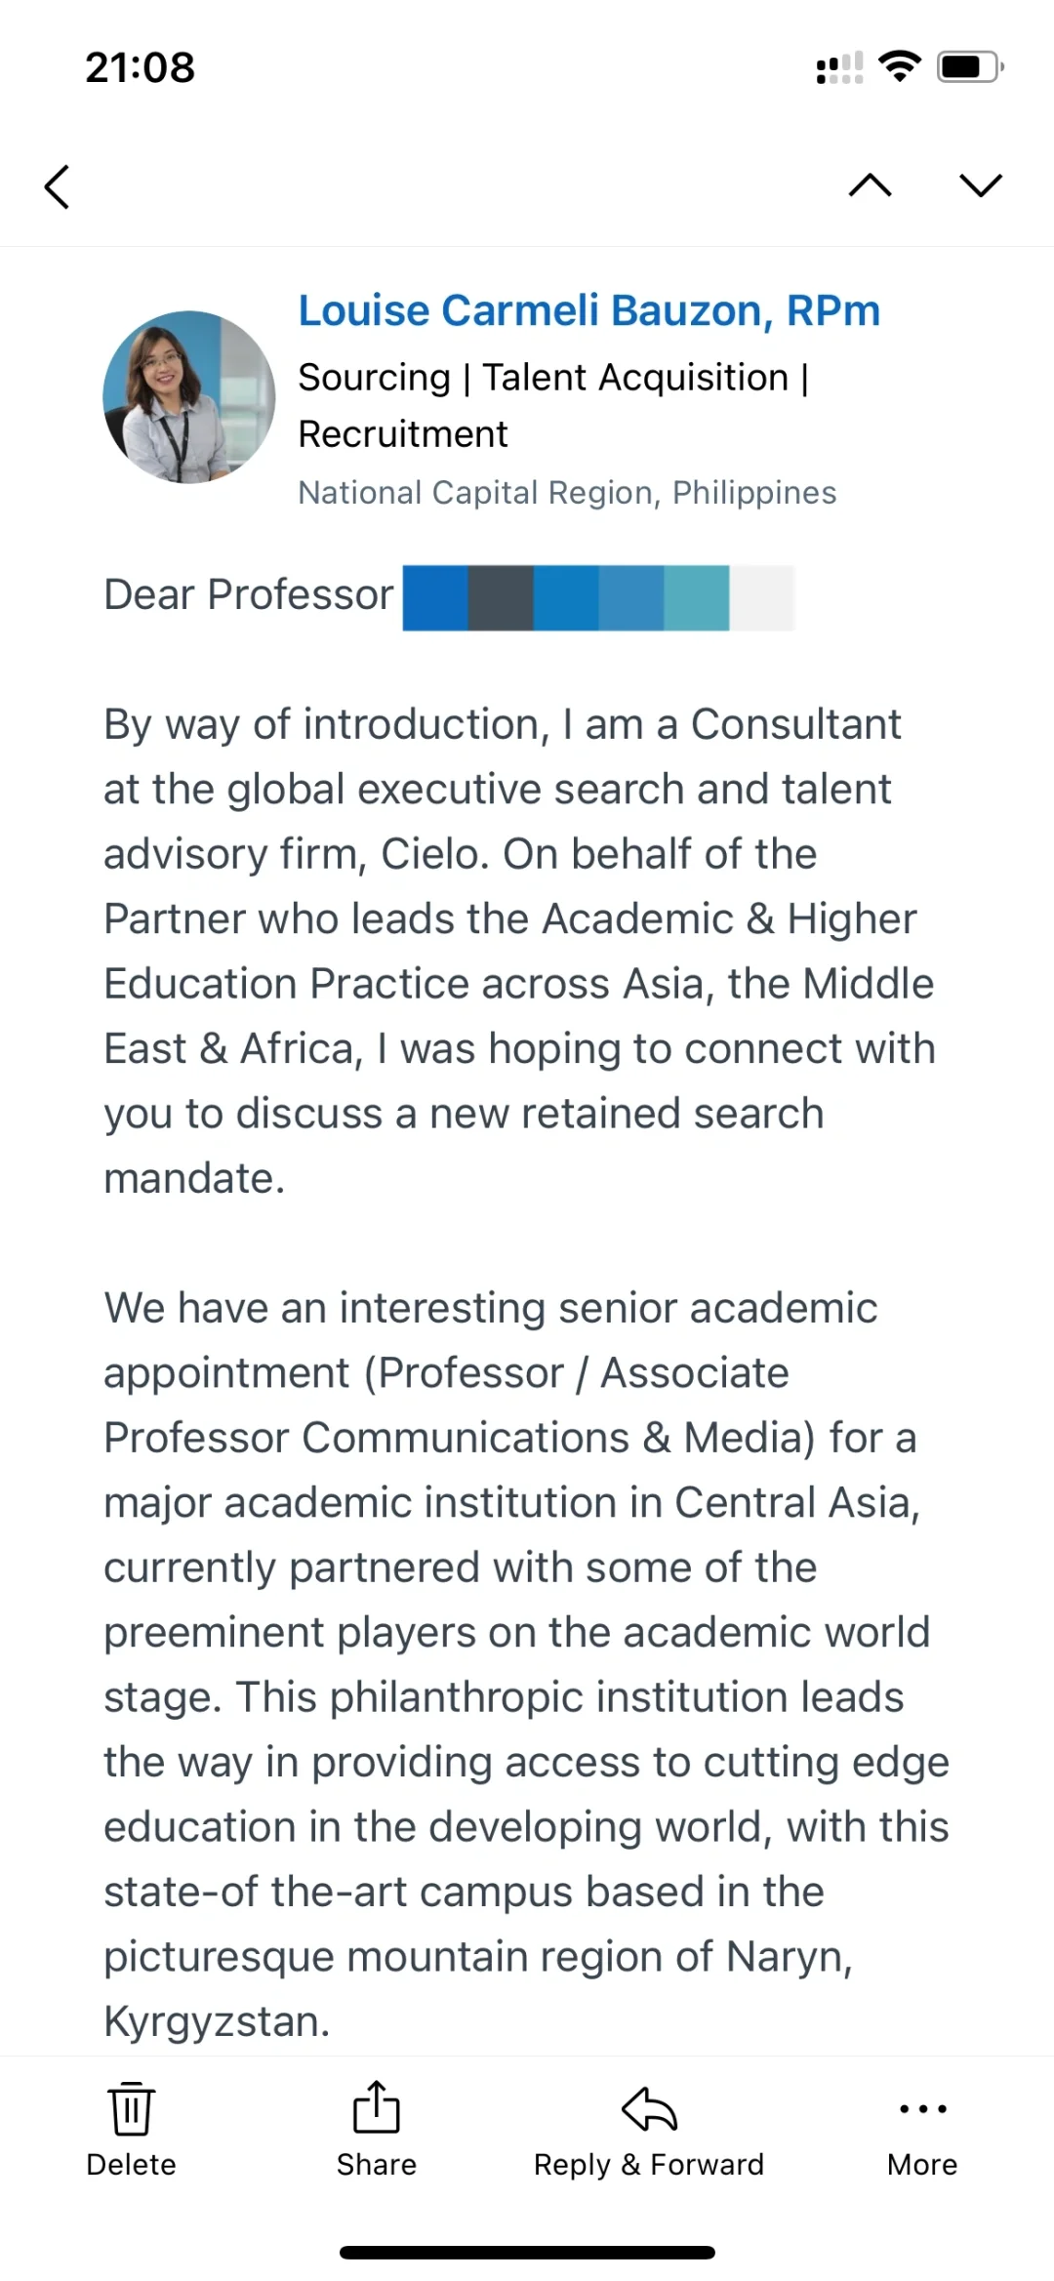Tap the battery indicator in status bar
This screenshot has height=2281, width=1054.
(x=969, y=66)
